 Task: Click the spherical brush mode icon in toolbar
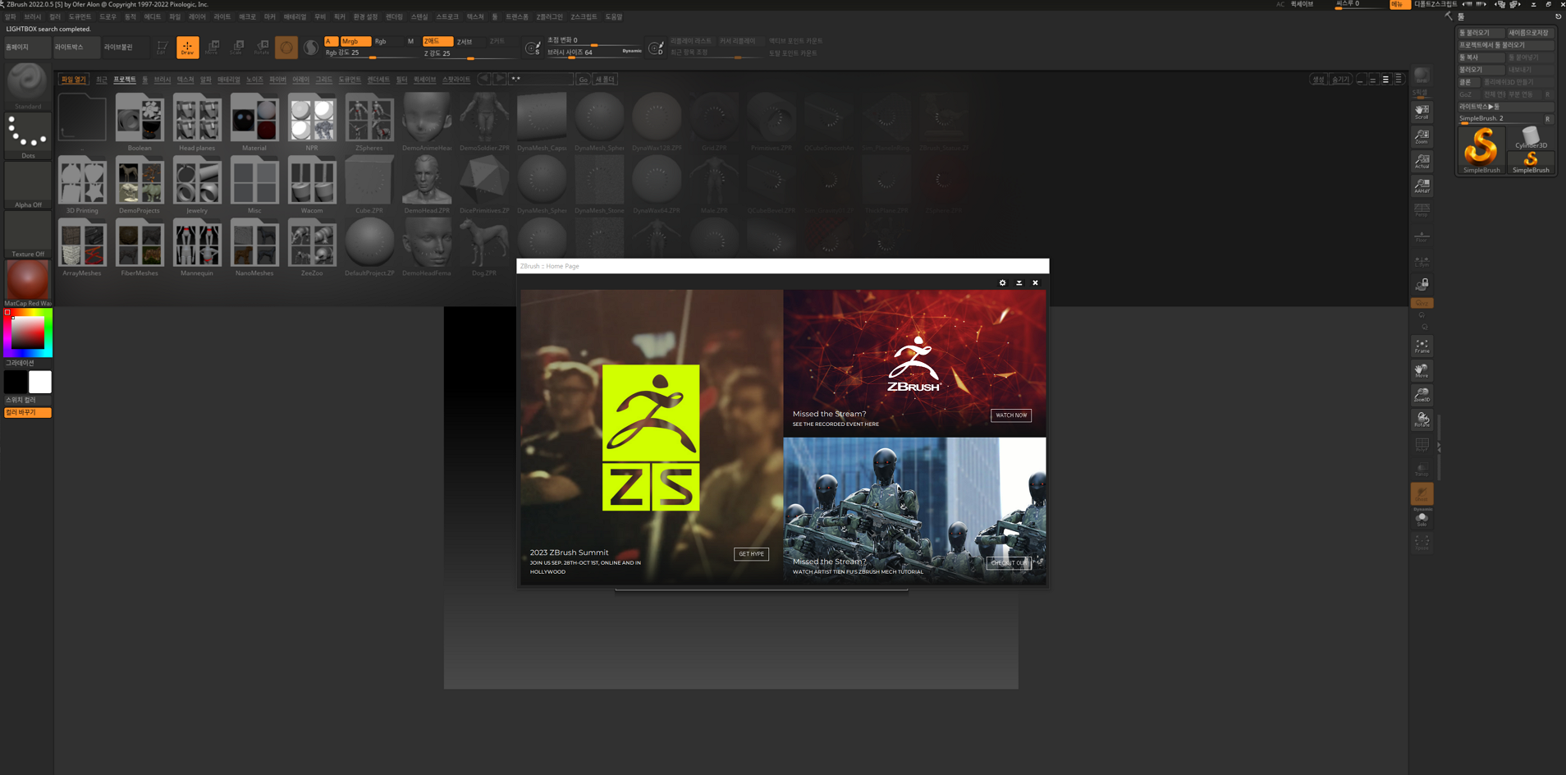click(310, 48)
